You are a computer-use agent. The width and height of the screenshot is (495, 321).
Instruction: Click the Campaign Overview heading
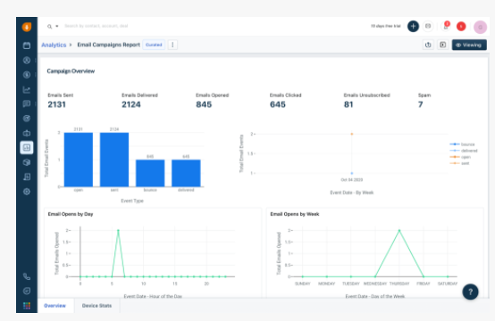(71, 71)
